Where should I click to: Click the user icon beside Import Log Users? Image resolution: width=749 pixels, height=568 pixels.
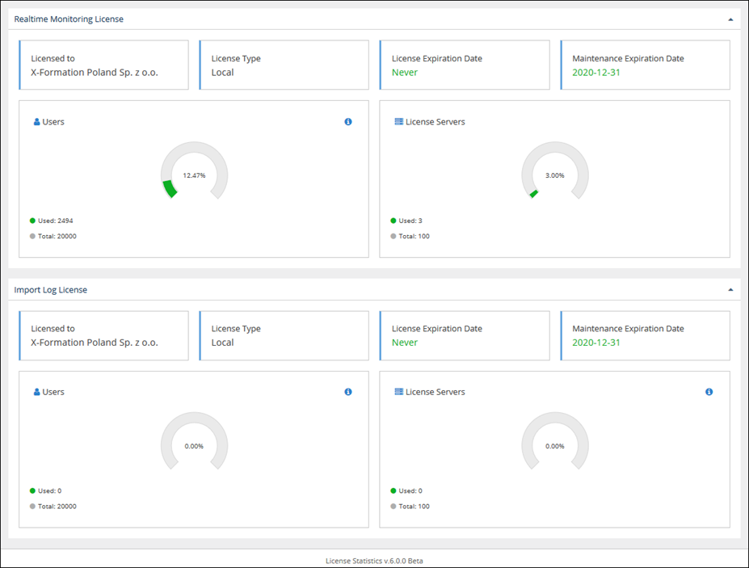pos(37,392)
